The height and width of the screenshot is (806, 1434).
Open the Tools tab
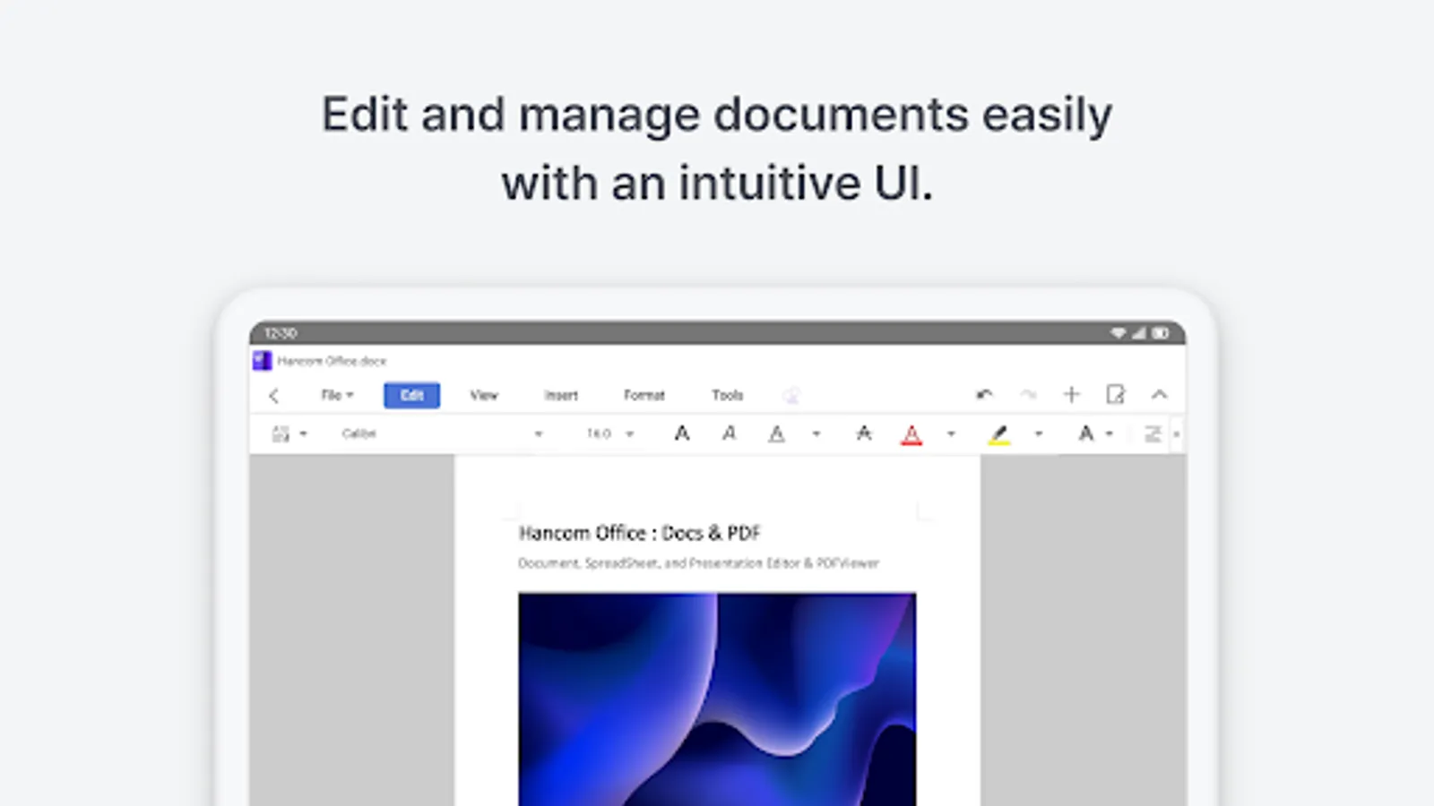[x=728, y=395]
